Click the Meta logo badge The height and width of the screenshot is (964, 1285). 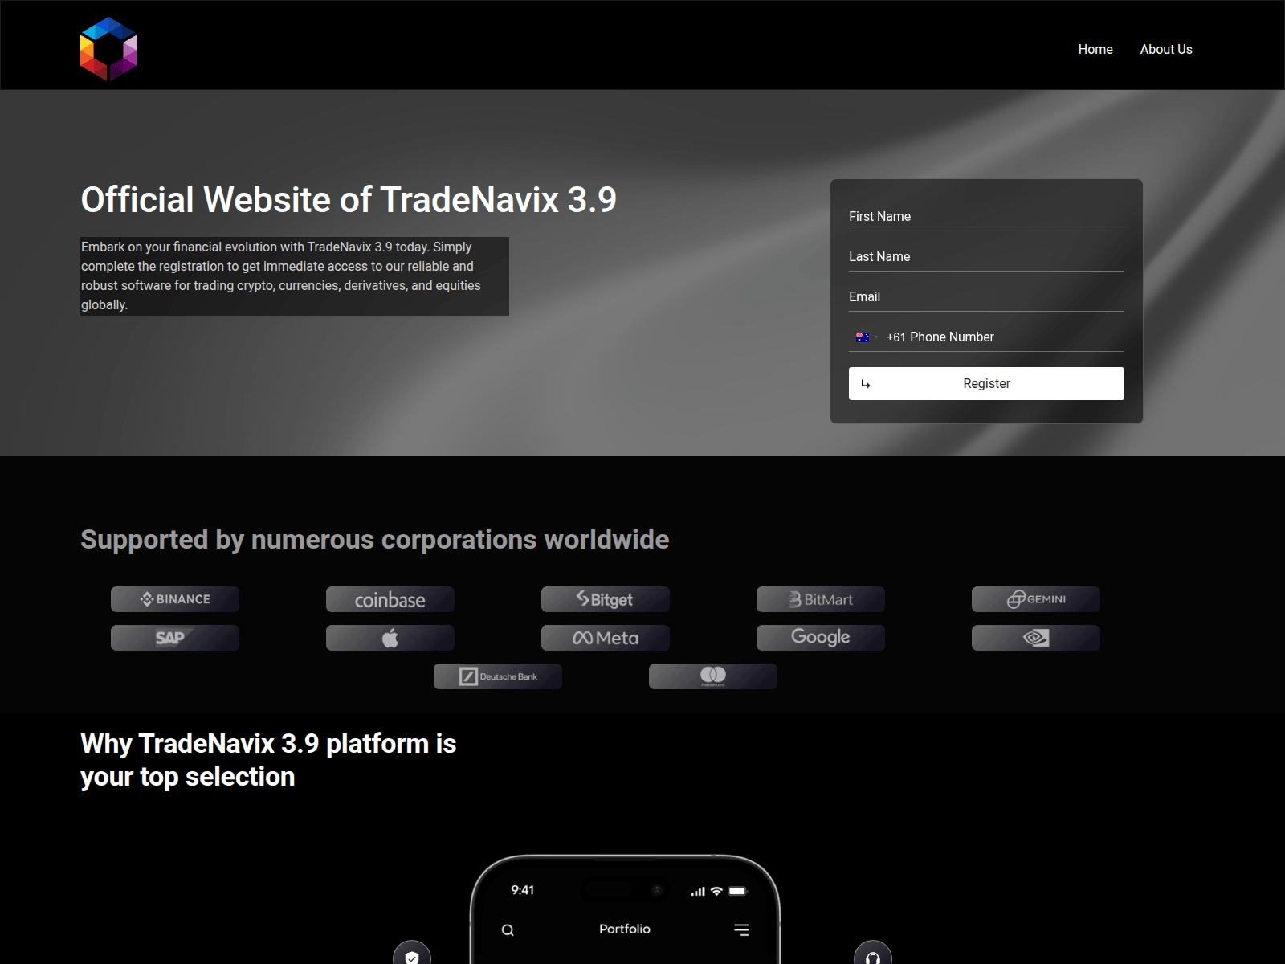[606, 638]
